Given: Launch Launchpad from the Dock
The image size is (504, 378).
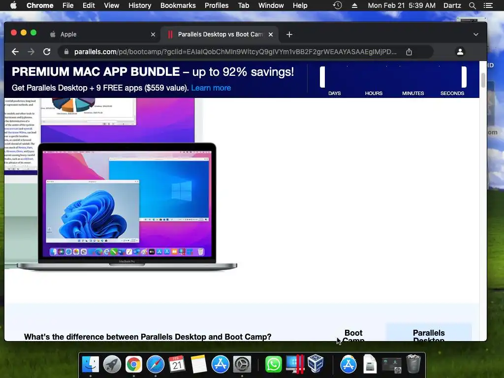Looking at the screenshot, I should coord(112,364).
